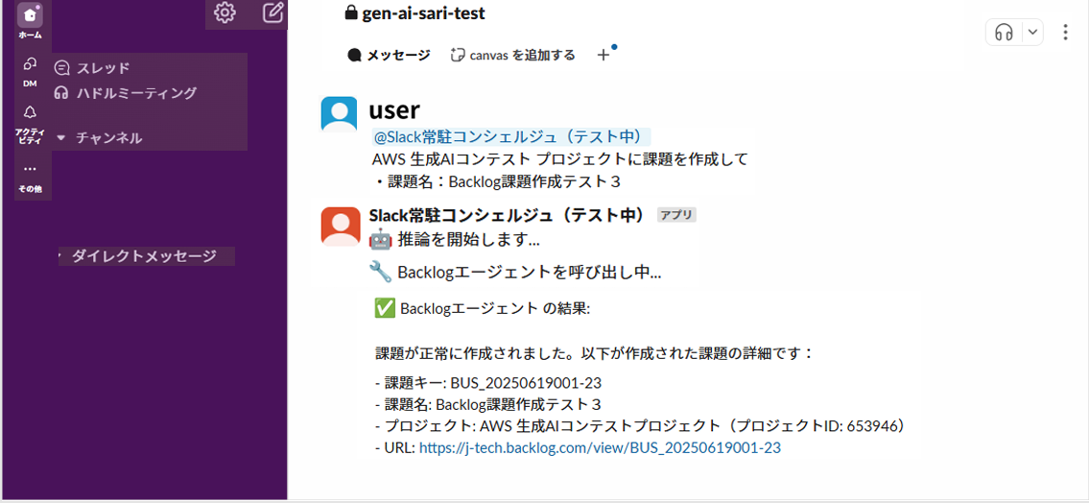Select the user message AWS 生成AIコンテスト line
This screenshot has height=503, width=1089.
point(559,159)
